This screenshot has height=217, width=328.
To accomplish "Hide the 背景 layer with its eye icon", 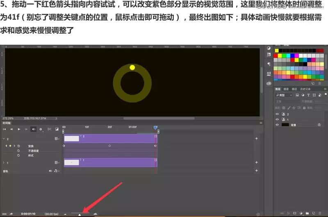I will point(277,125).
